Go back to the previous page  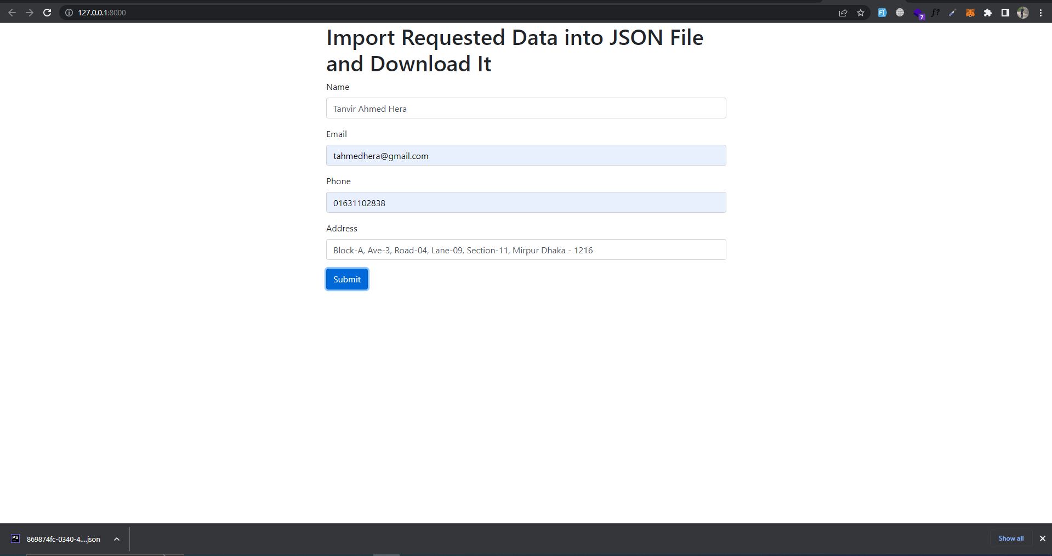(12, 13)
